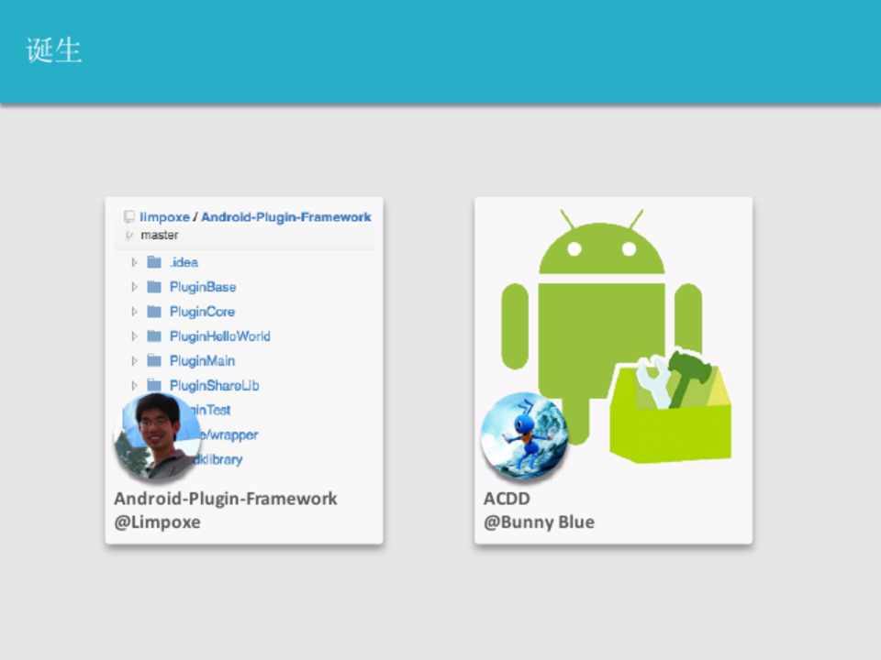The image size is (881, 660).
Task: Expand the PluginBase folder arrow
Action: [x=134, y=287]
